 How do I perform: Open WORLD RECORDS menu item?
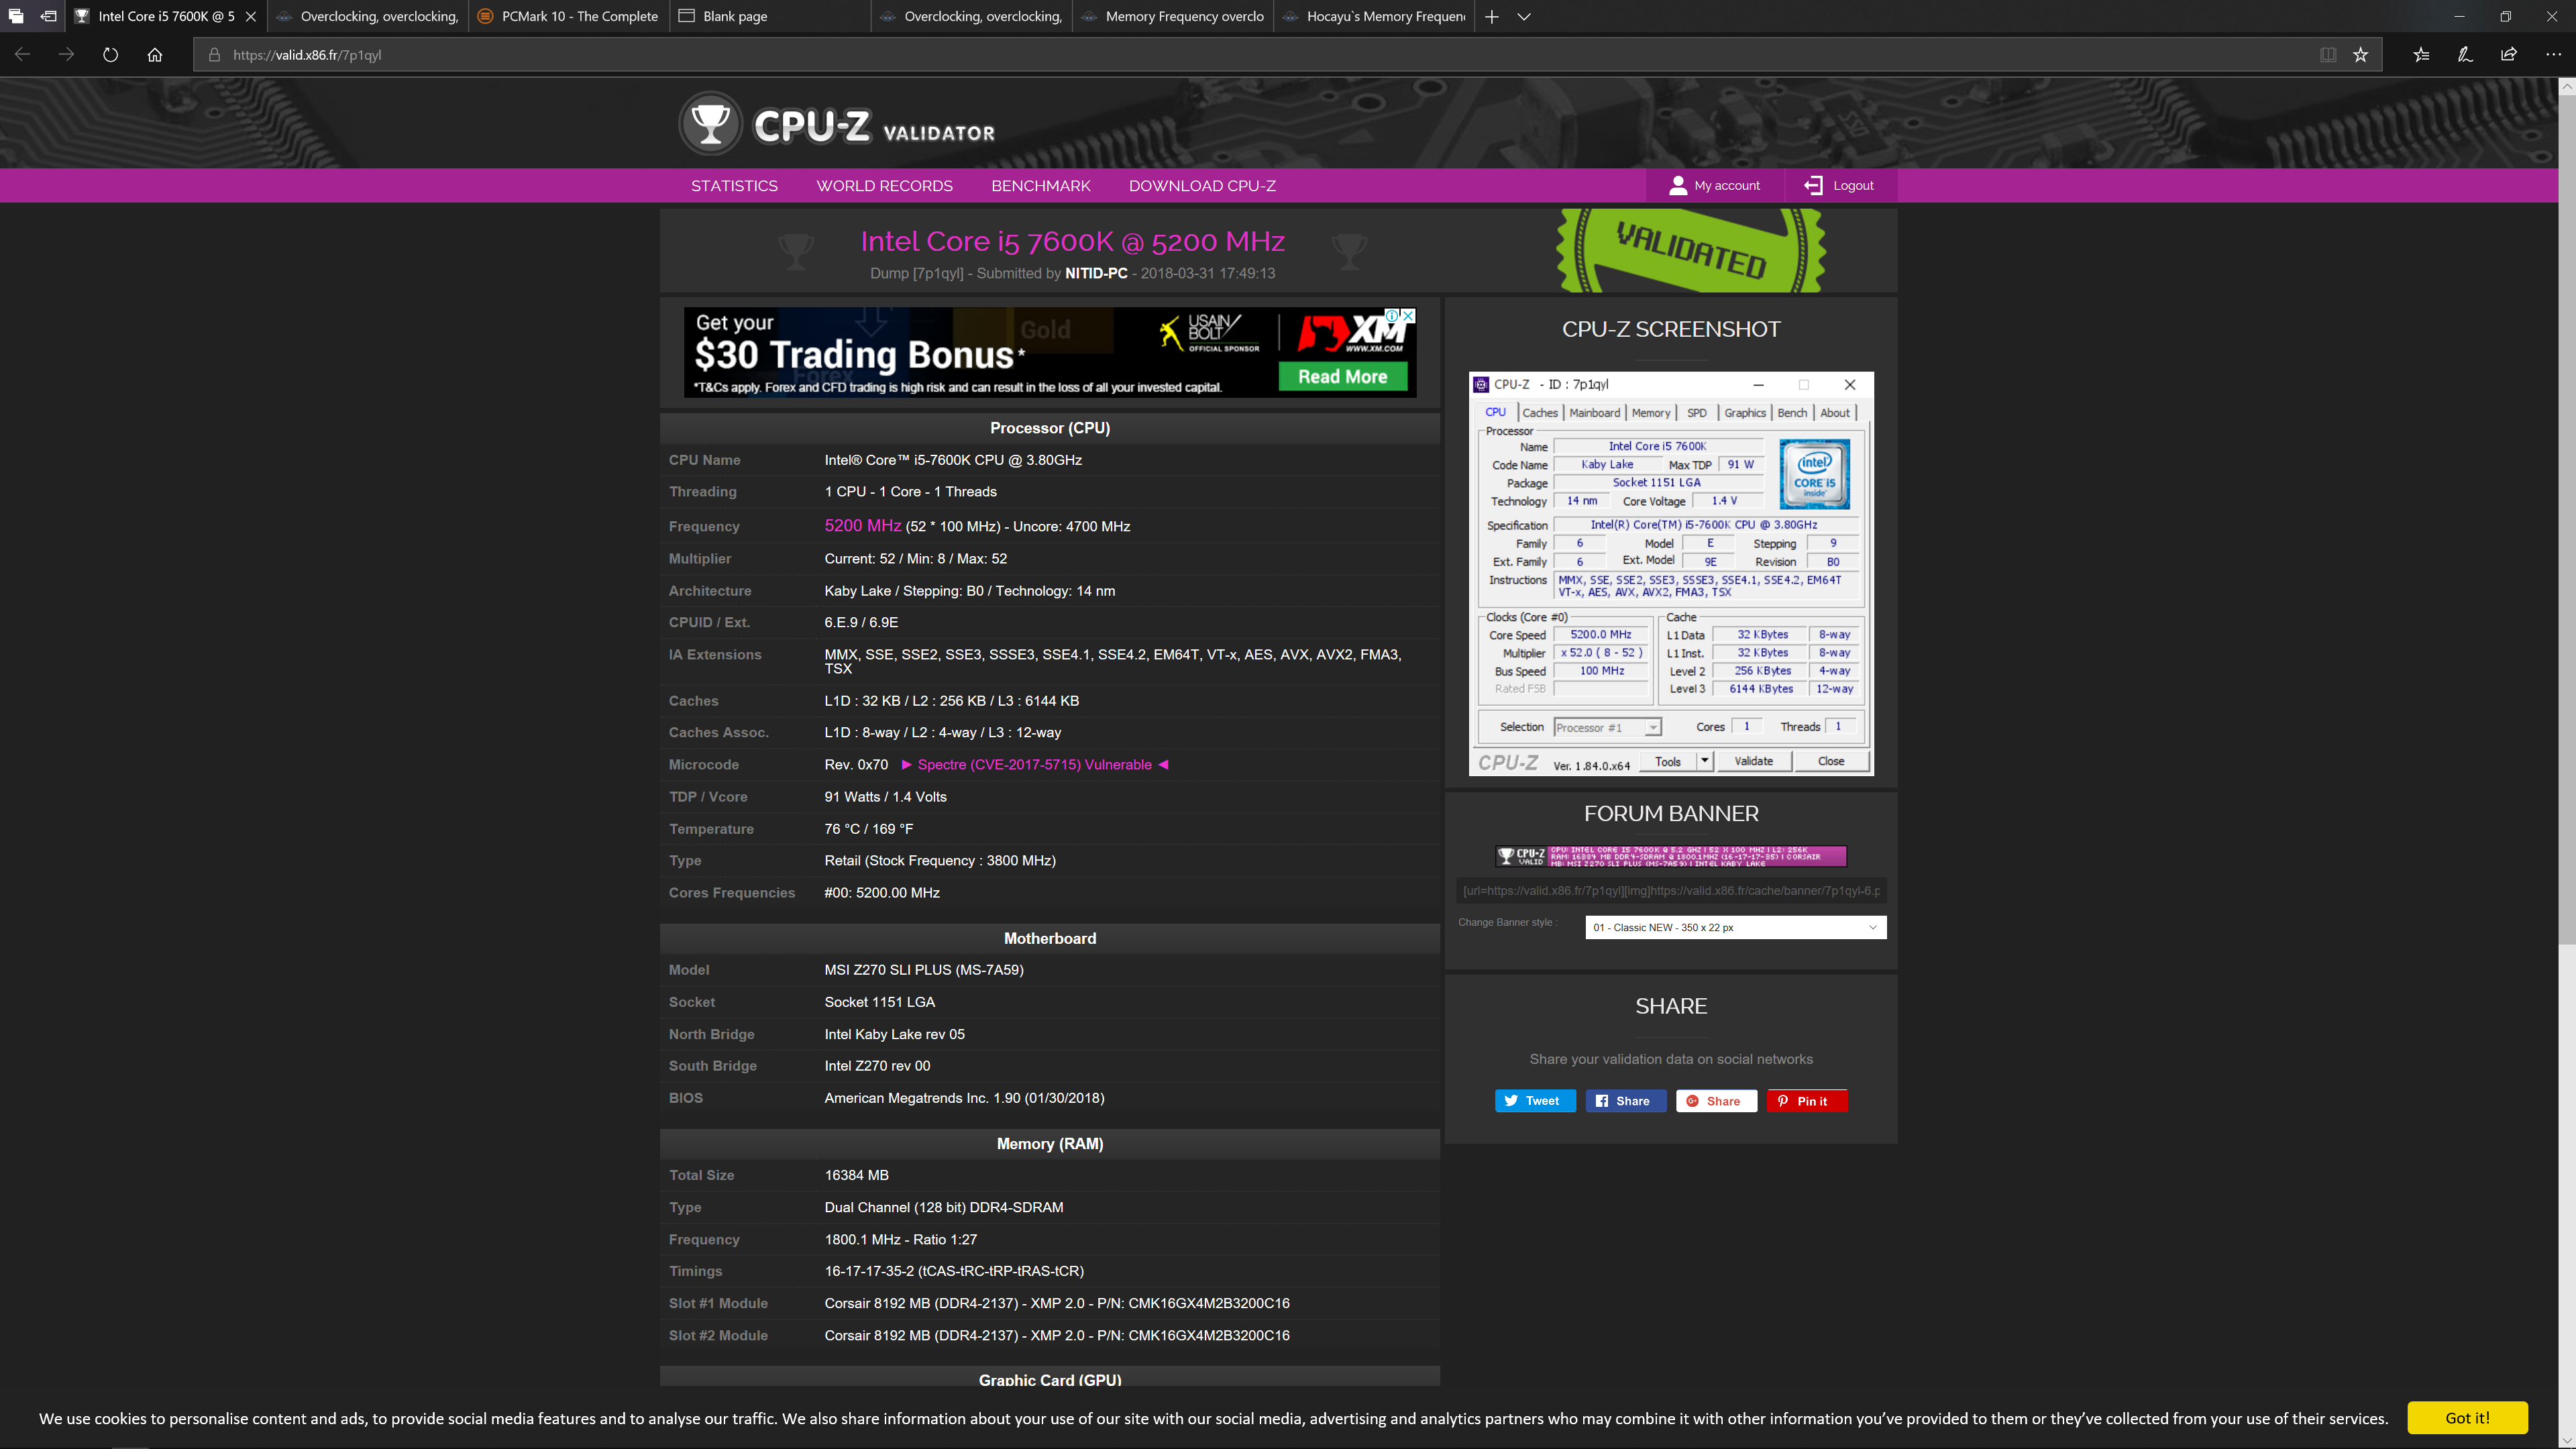884,185
